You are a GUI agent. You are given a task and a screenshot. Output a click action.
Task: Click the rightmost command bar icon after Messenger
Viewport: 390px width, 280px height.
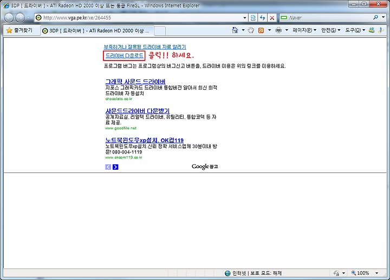tap(381, 30)
